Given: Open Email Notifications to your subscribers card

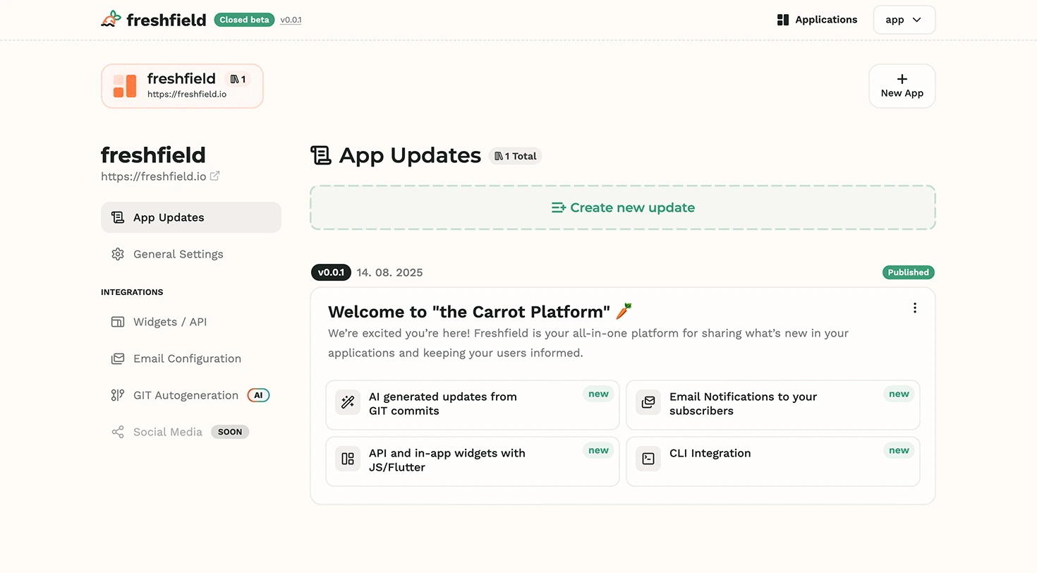Looking at the screenshot, I should (x=773, y=405).
